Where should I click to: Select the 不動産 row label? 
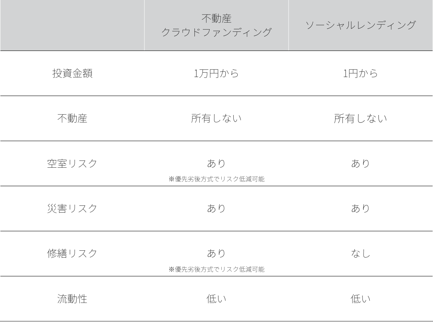click(72, 118)
